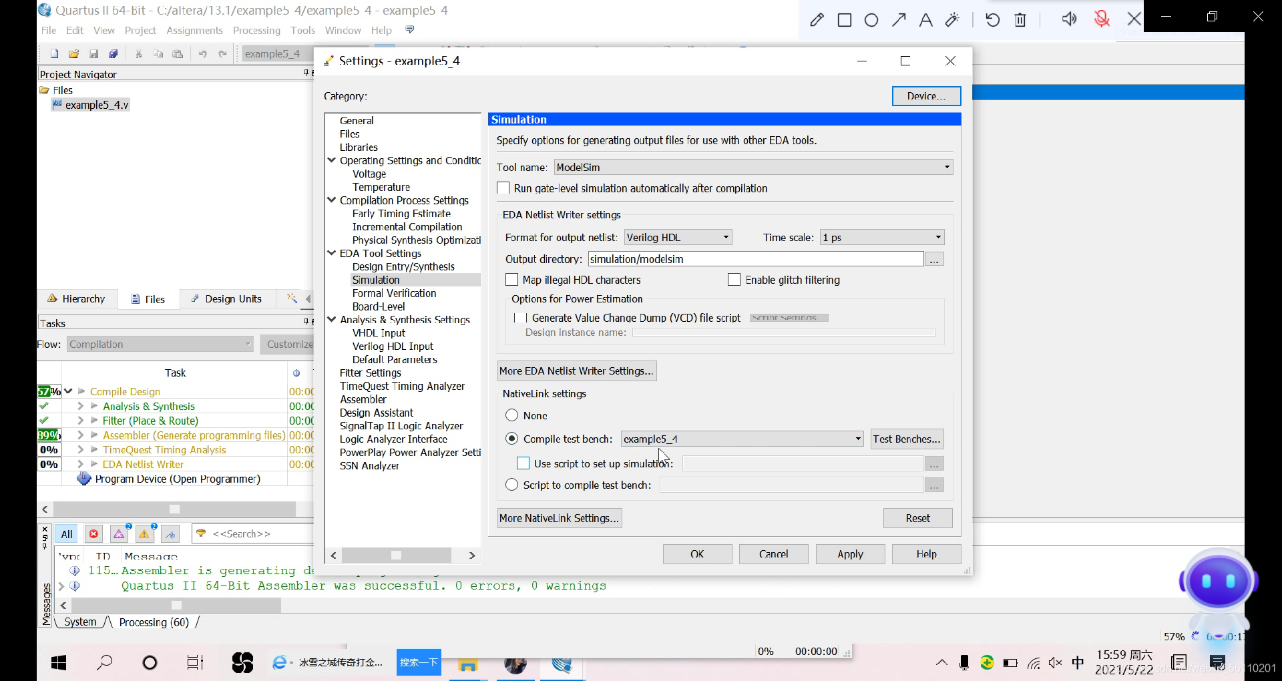The height and width of the screenshot is (681, 1282).
Task: Open the Processing menu
Action: pyautogui.click(x=256, y=30)
